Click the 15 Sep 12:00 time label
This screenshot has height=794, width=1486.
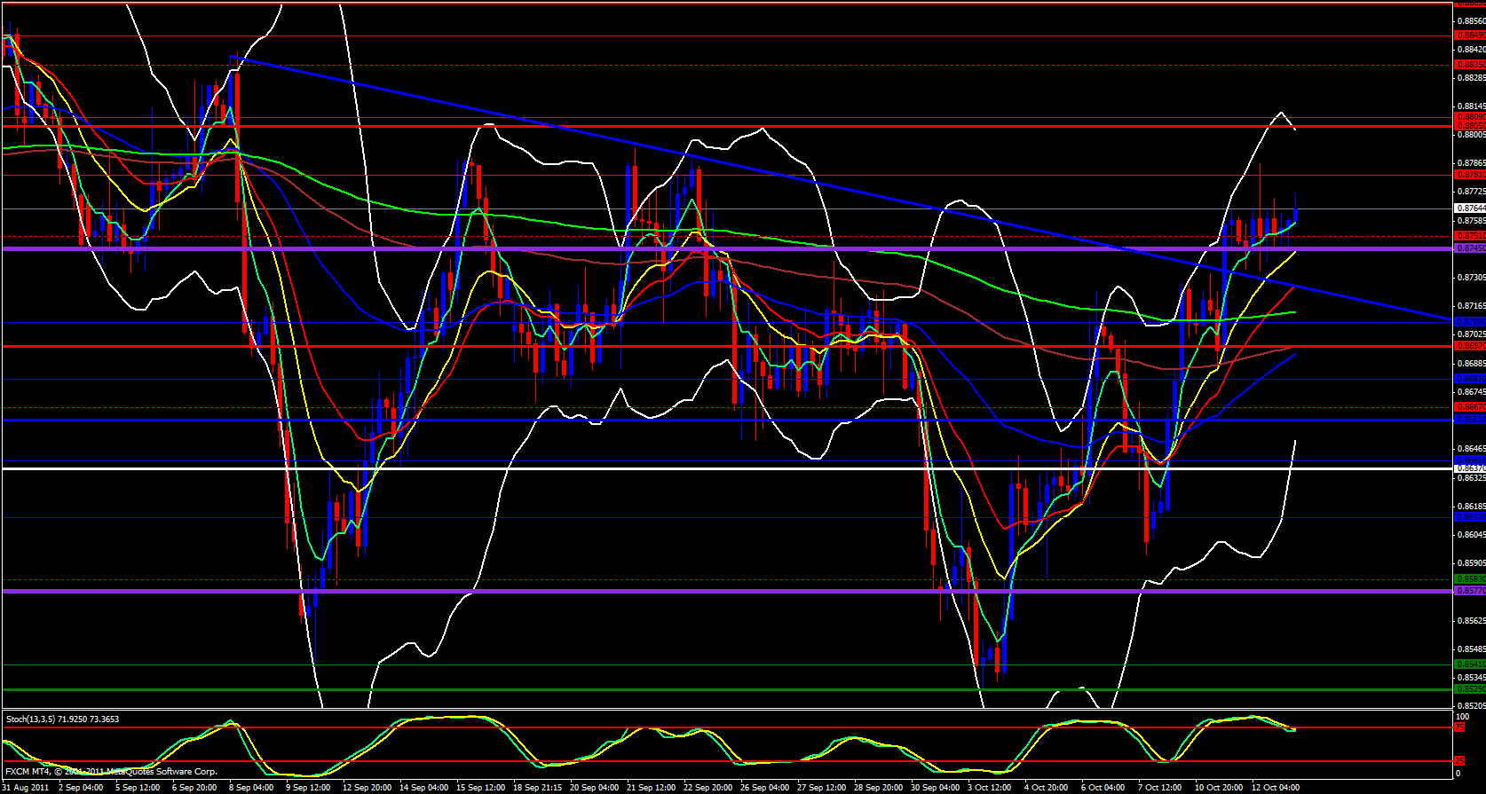480,788
